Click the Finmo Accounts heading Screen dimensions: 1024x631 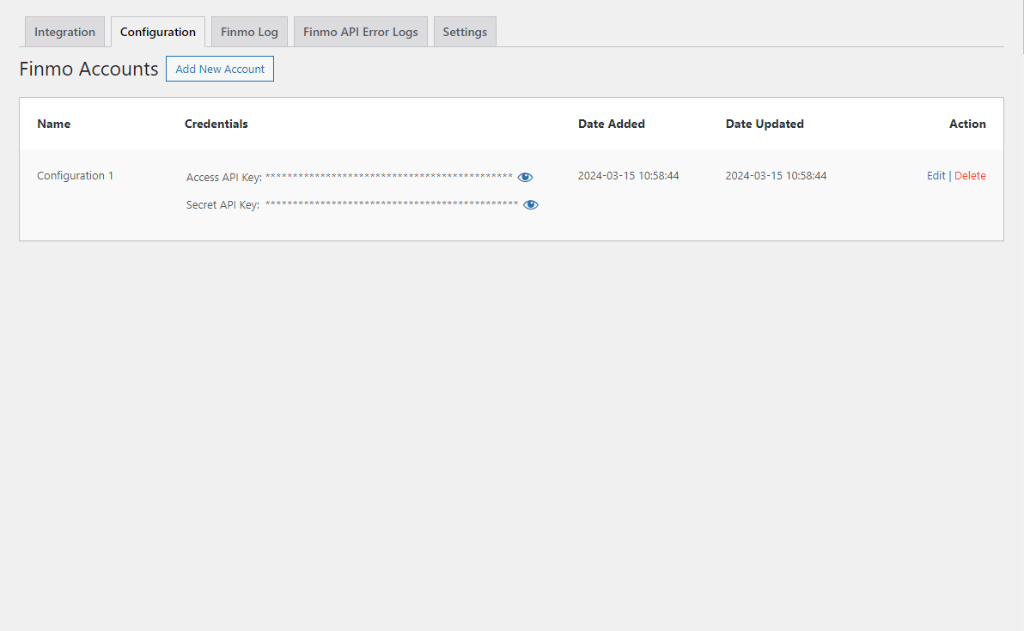pos(88,70)
